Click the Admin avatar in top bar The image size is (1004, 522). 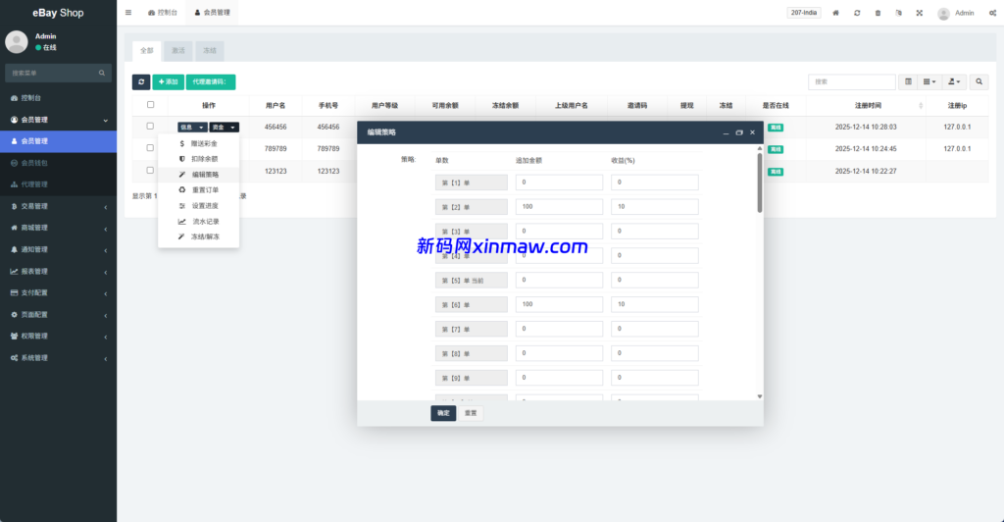943,14
